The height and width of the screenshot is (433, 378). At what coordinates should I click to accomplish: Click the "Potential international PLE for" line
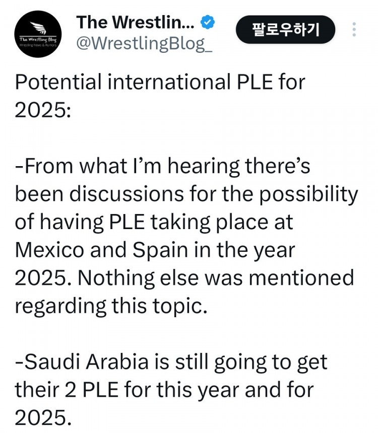pos(160,82)
